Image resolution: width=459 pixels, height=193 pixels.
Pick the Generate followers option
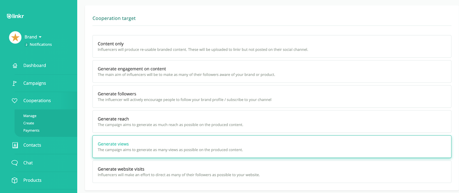pos(272,96)
